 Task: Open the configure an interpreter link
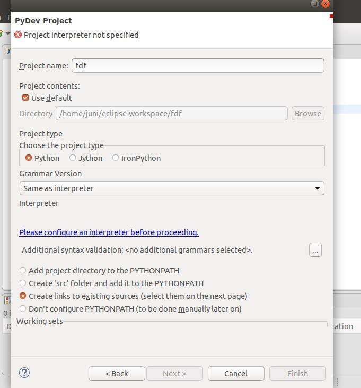pyautogui.click(x=109, y=232)
